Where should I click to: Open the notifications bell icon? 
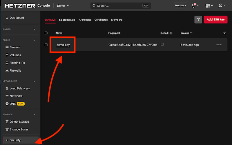click(x=193, y=6)
